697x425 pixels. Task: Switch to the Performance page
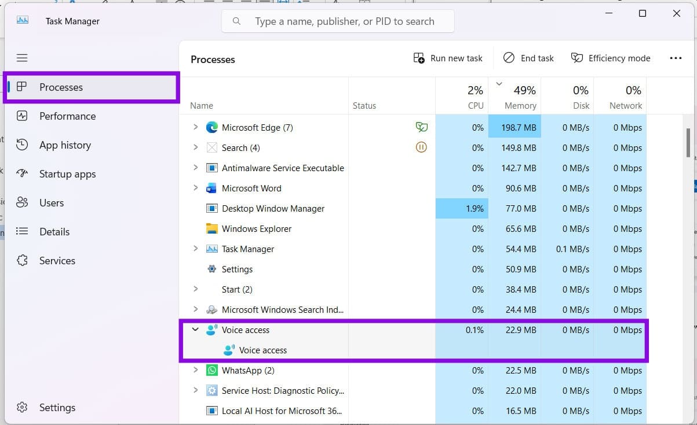click(92, 116)
